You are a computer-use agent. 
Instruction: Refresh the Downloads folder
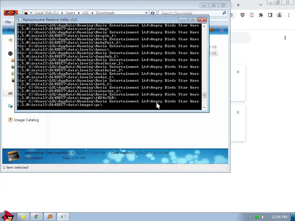point(153,13)
